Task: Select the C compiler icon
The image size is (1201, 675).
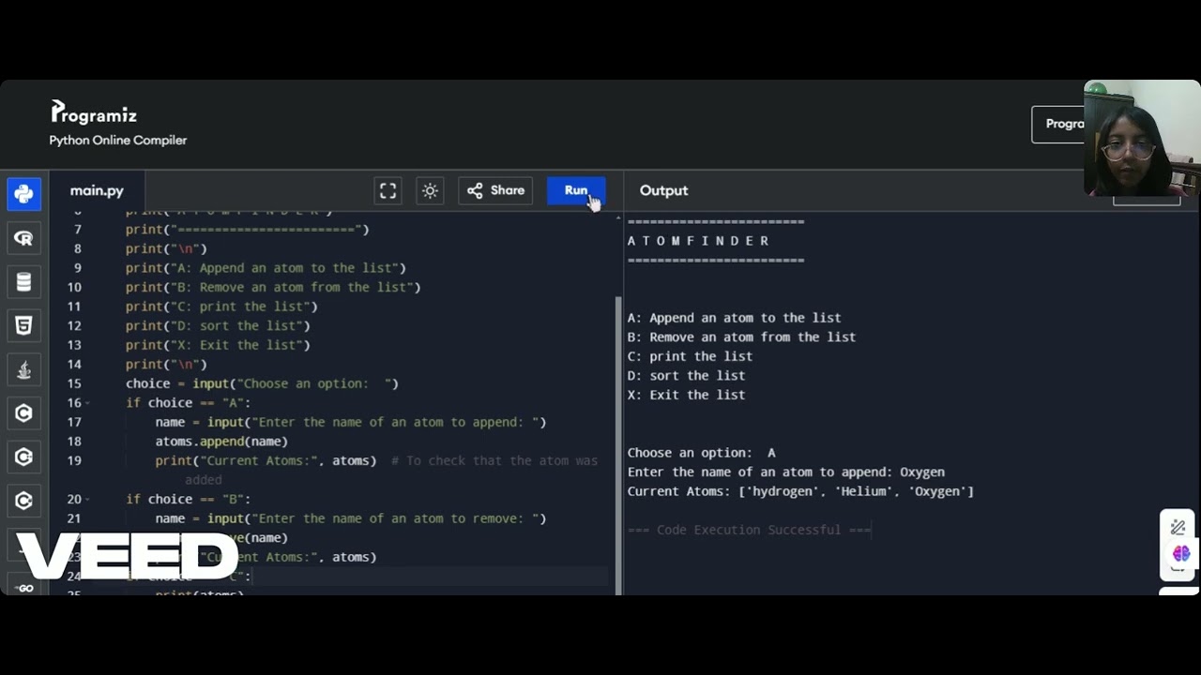Action: point(24,412)
